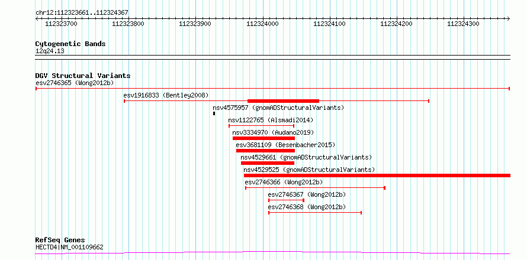Click the nsv3334970 (Audano2019) label
Image resolution: width=527 pixels, height=260 pixels.
(273, 132)
